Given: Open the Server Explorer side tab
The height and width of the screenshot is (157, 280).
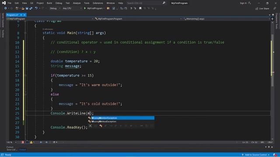Looking at the screenshot, I should point(3,20).
